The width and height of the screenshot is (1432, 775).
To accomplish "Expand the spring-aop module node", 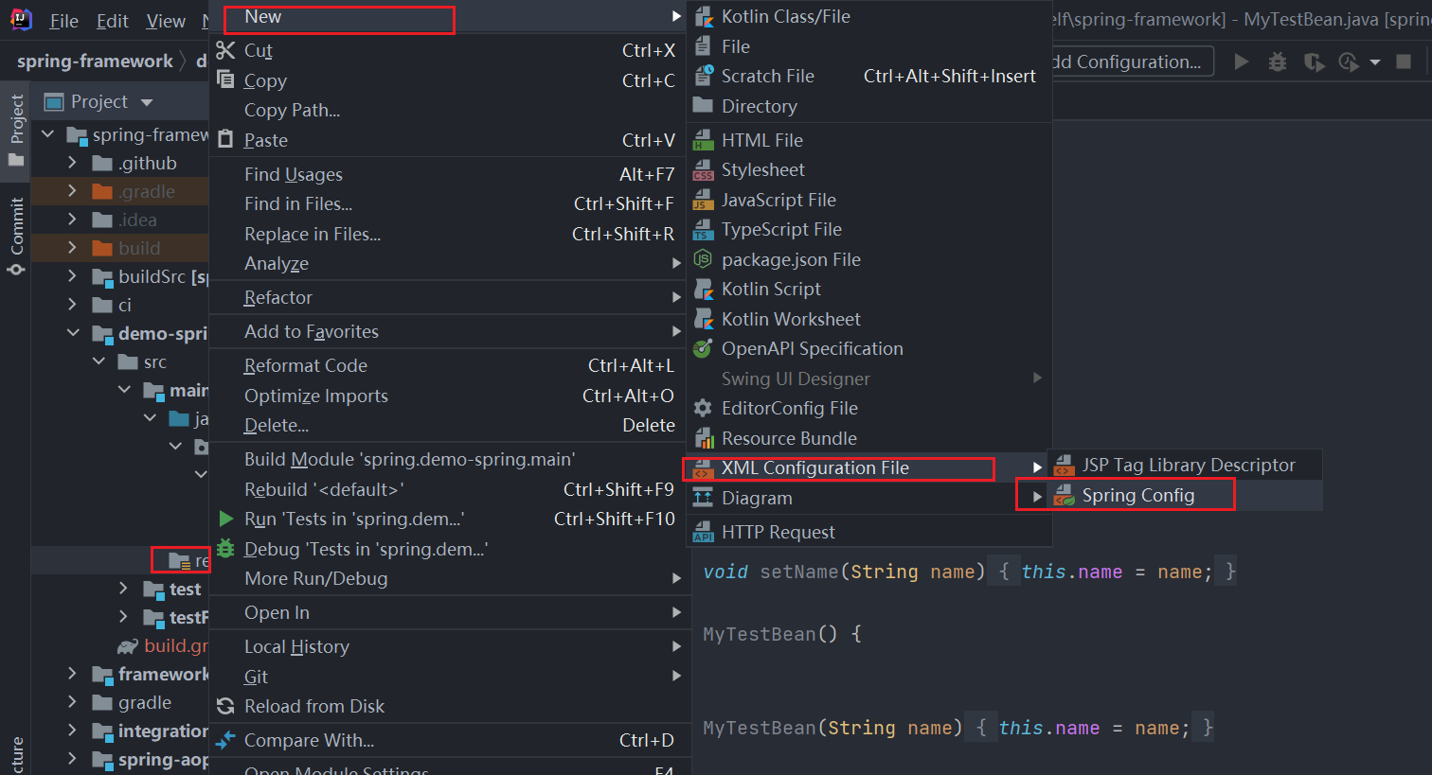I will tap(72, 759).
